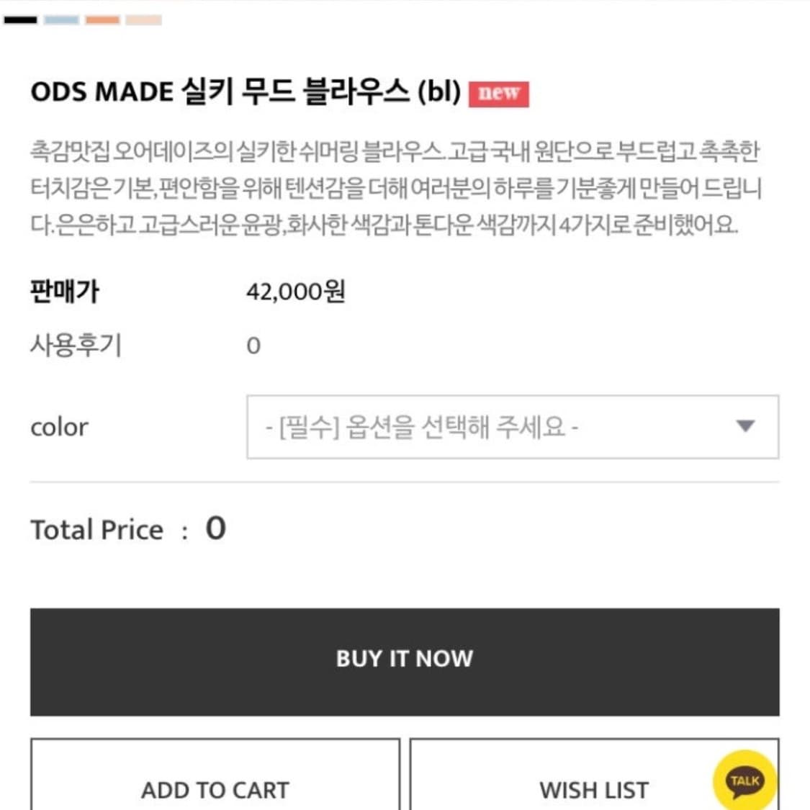Viewport: 810px width, 810px height.
Task: Click the review count 0 beside 사용후기
Action: pyautogui.click(x=253, y=346)
